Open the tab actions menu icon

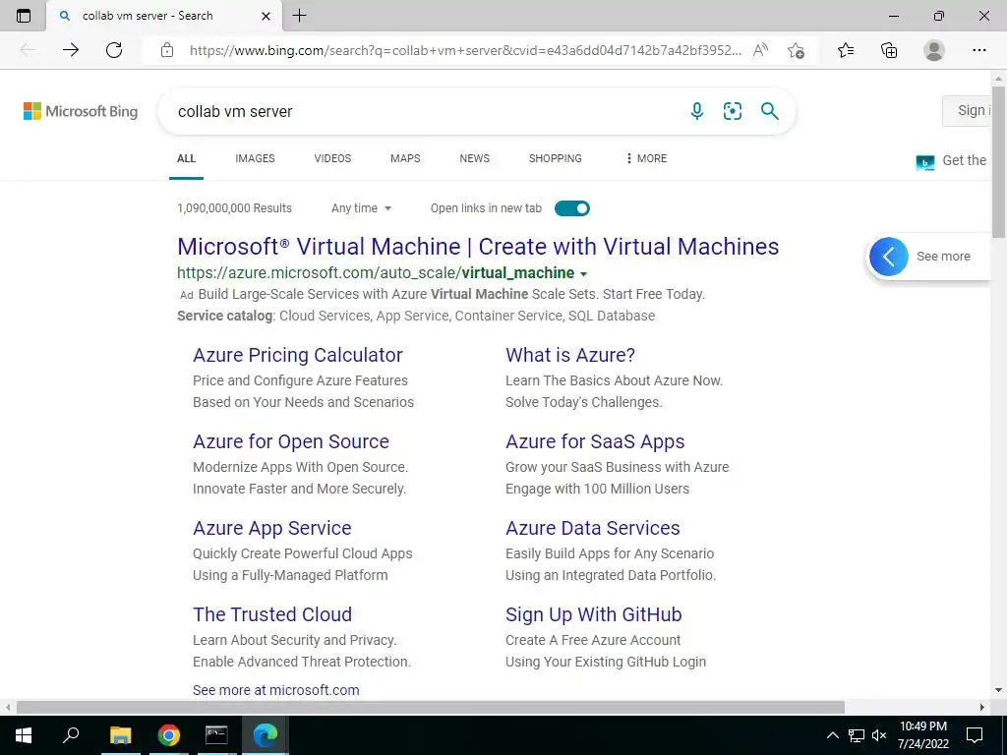point(24,16)
